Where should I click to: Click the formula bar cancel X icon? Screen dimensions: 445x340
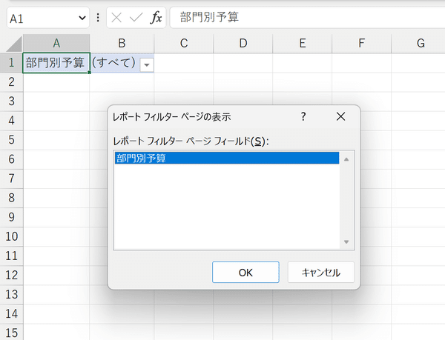coord(116,18)
